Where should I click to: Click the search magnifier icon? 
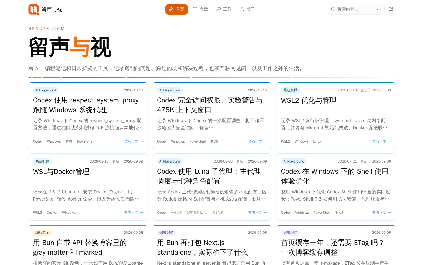coord(333,9)
